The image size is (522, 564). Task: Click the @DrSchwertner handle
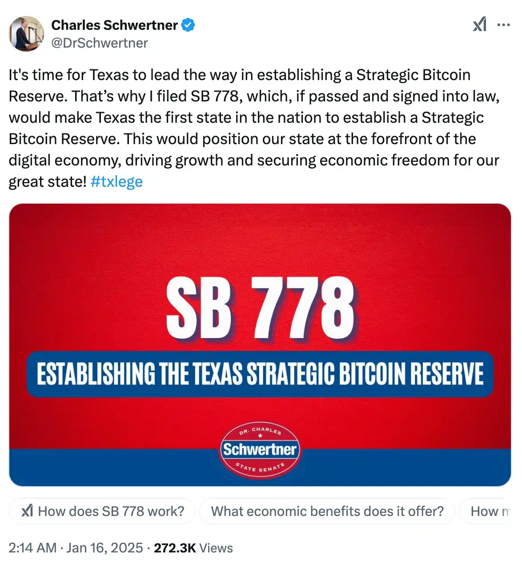click(100, 43)
